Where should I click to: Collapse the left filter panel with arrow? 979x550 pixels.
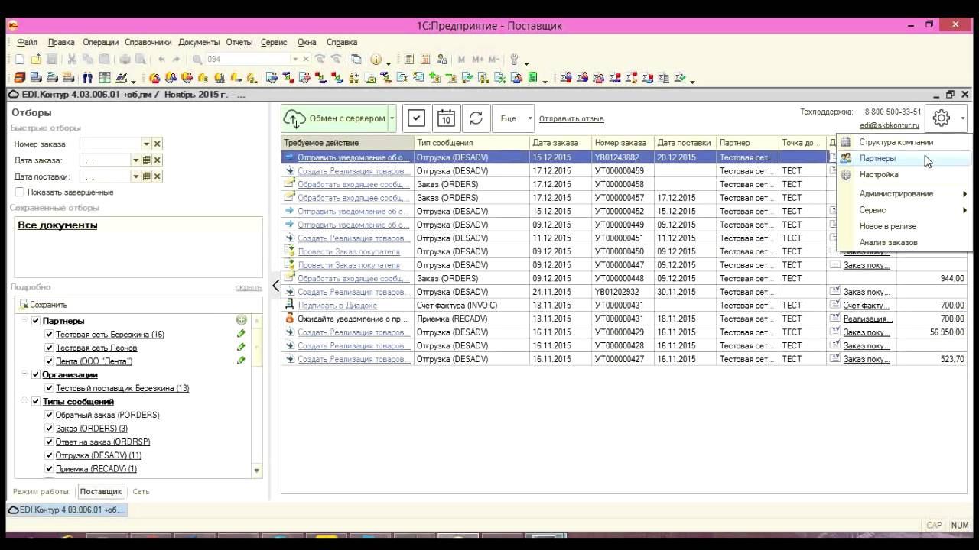click(275, 286)
